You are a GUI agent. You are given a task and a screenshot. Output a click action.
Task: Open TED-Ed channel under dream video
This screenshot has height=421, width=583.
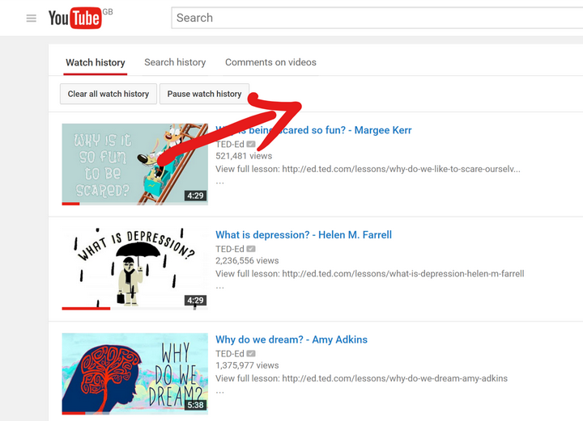click(x=230, y=353)
